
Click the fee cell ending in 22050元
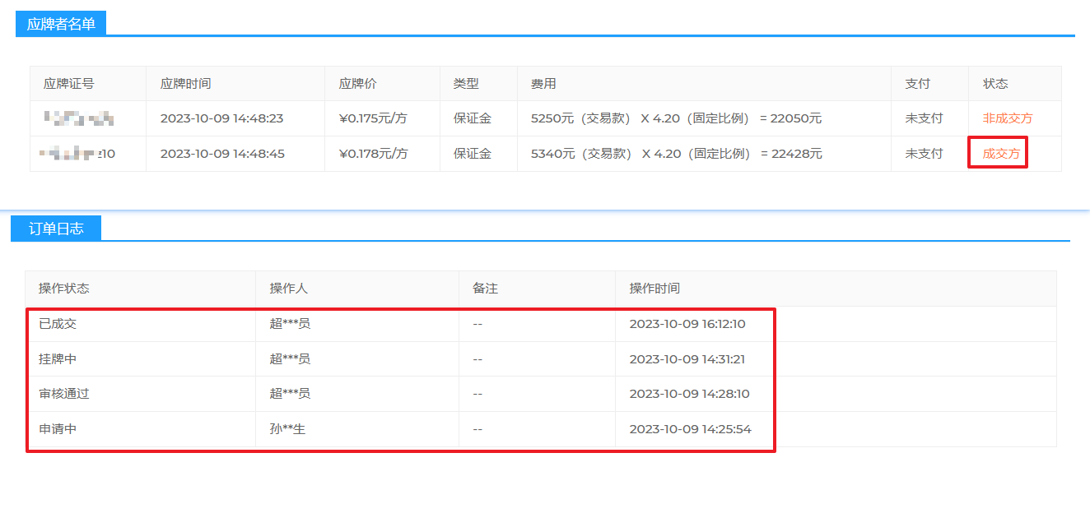[676, 118]
